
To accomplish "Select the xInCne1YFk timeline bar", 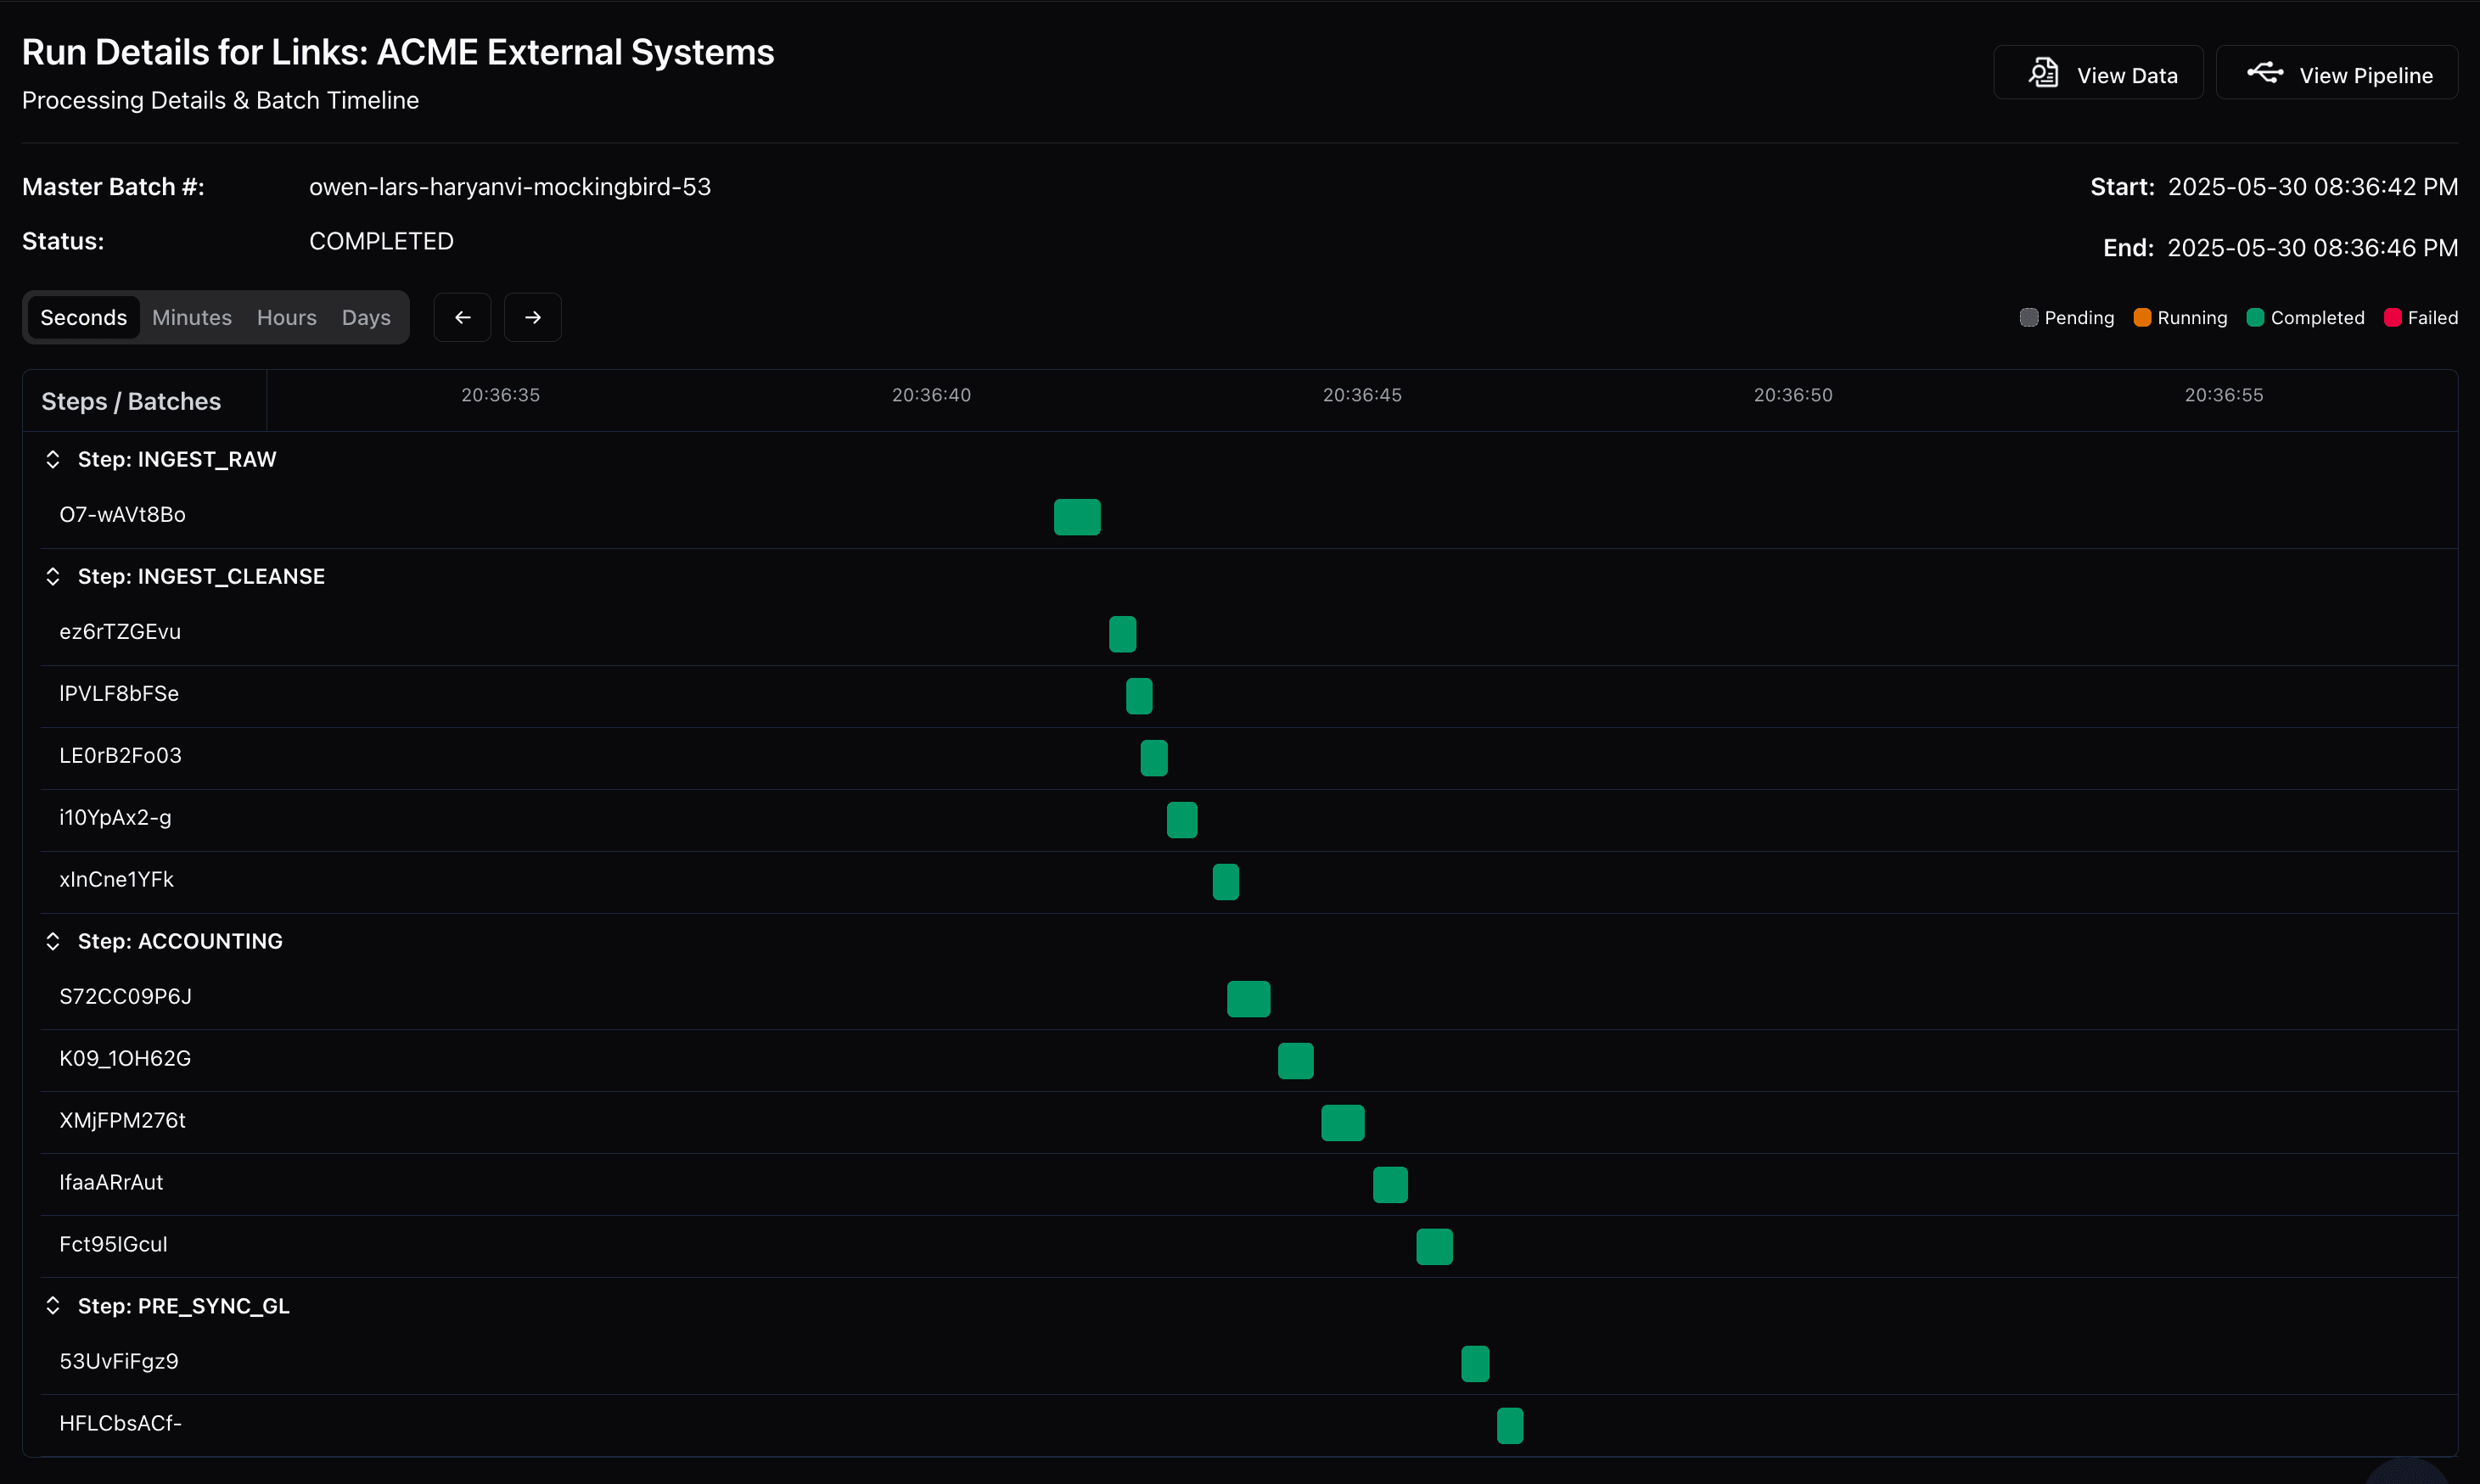I will [x=1226, y=882].
